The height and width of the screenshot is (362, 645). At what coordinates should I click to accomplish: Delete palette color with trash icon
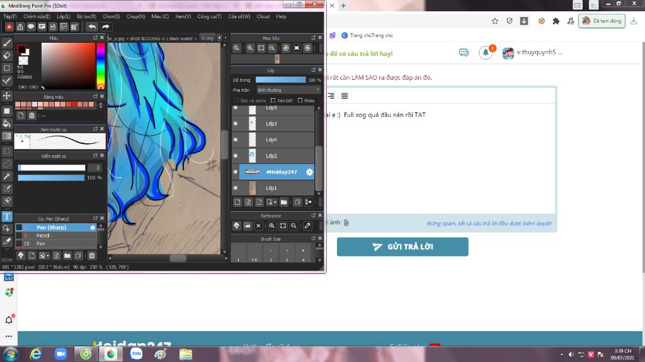(31, 116)
